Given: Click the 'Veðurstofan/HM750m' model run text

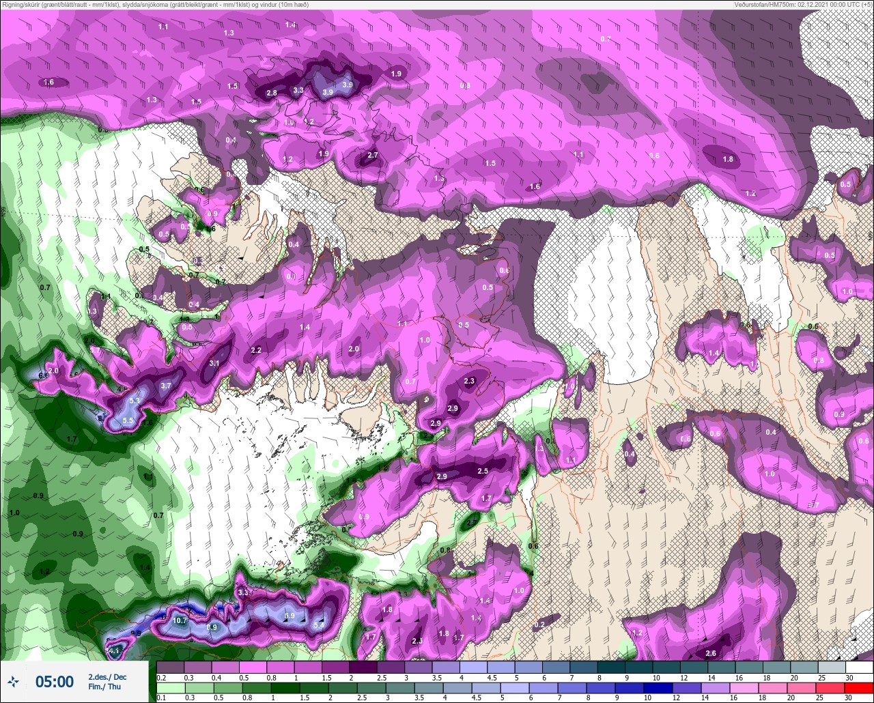Looking at the screenshot, I should (x=763, y=4).
